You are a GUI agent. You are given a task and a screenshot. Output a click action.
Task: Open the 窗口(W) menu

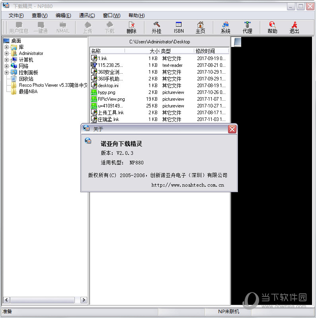[x=111, y=16]
